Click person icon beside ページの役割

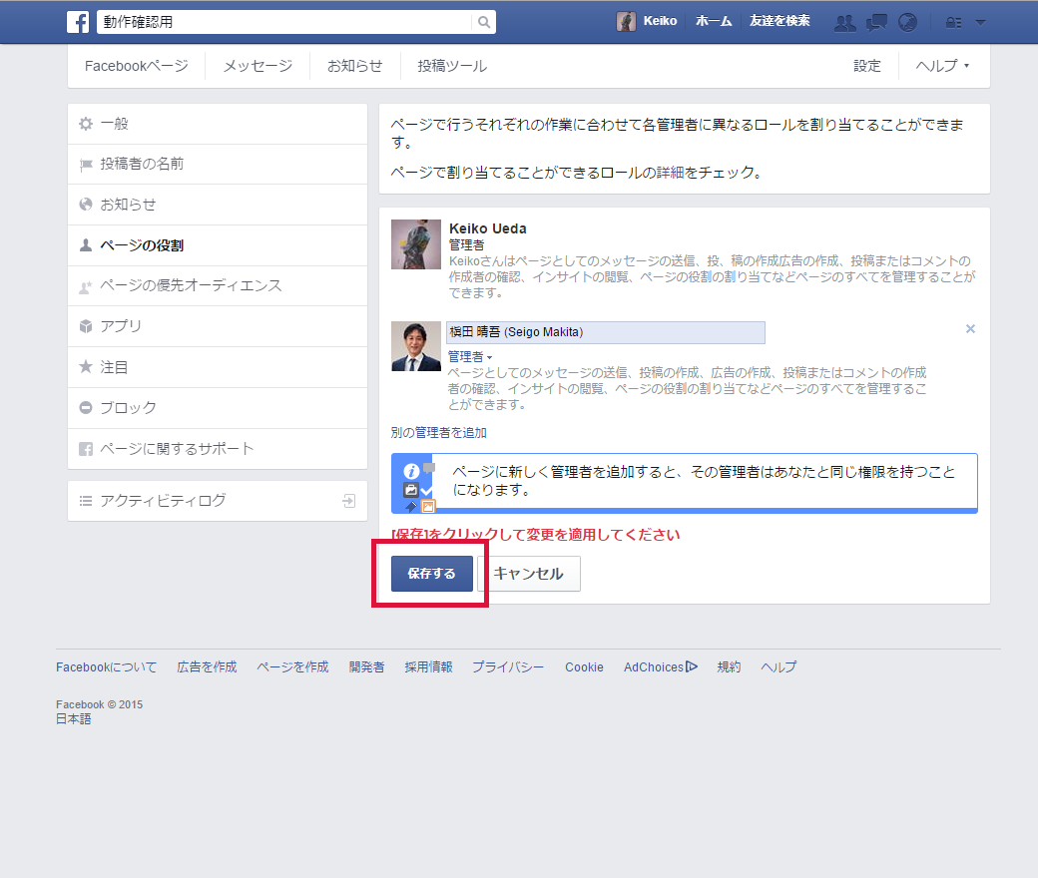pos(86,245)
